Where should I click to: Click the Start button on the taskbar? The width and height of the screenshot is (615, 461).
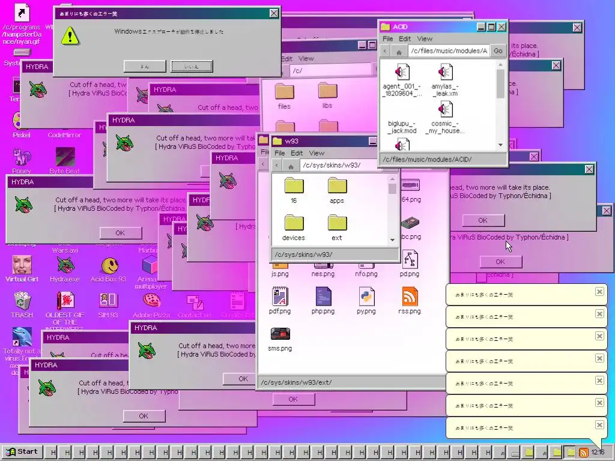(22, 451)
